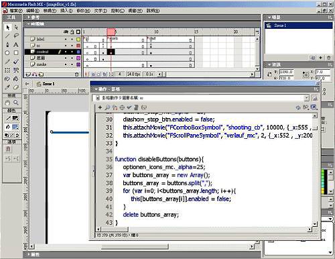The image size is (335, 259).
Task: Click the label layer's green outline color swatch
Action: tap(78, 40)
